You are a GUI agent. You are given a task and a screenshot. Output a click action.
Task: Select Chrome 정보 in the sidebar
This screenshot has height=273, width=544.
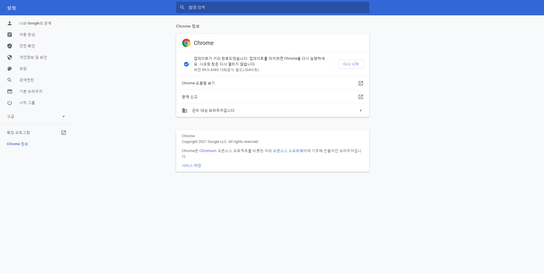point(17,144)
